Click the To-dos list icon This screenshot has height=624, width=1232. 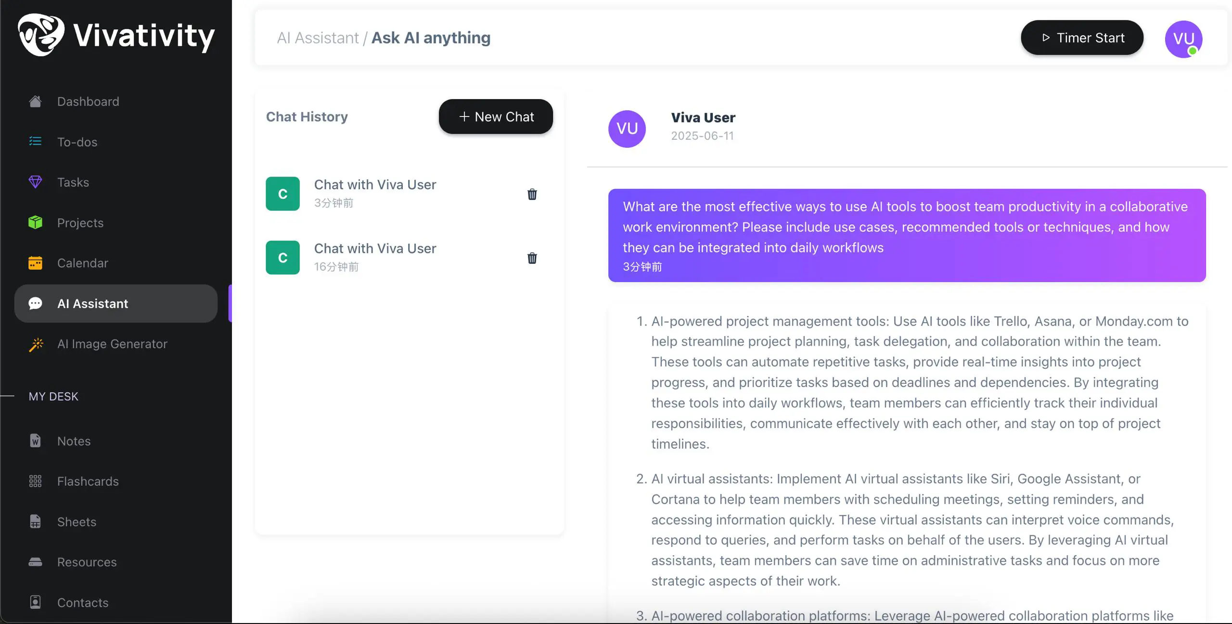coord(35,142)
